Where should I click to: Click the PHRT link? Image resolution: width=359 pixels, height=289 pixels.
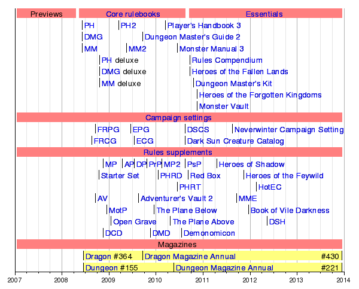(190, 187)
